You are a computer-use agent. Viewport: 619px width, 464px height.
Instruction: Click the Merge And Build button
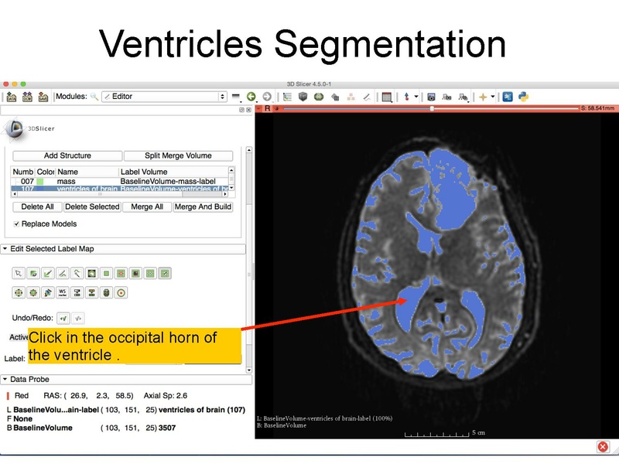tap(203, 206)
